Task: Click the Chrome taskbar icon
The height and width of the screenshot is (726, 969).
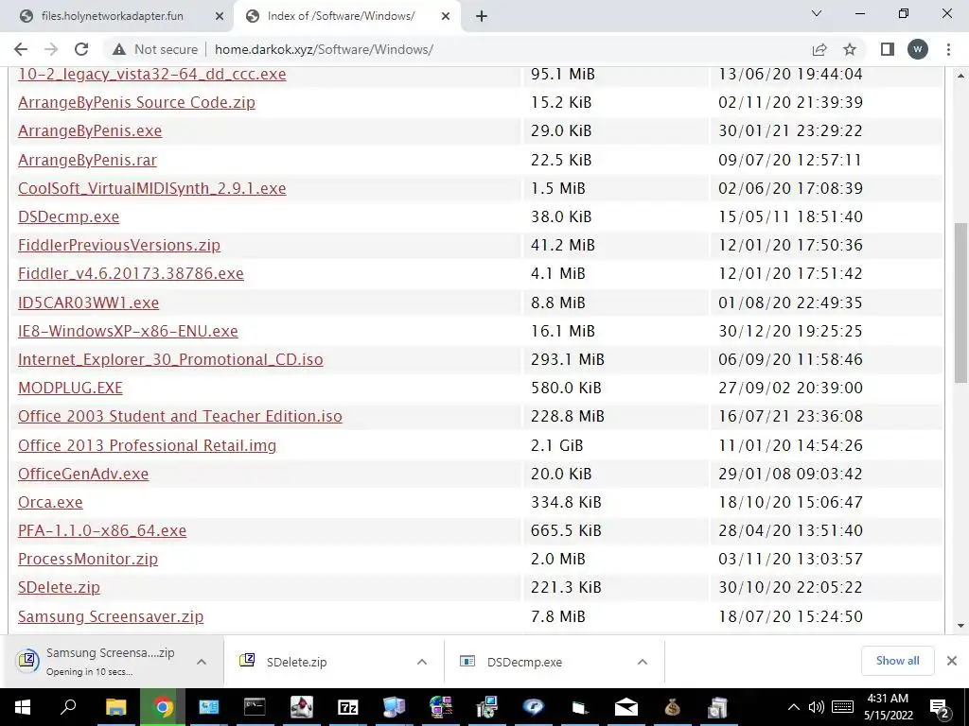Action: 163,707
